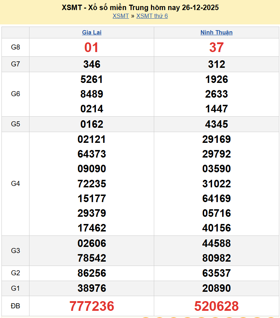
Task: Click the page title XSMT header text
Action: click(140, 8)
